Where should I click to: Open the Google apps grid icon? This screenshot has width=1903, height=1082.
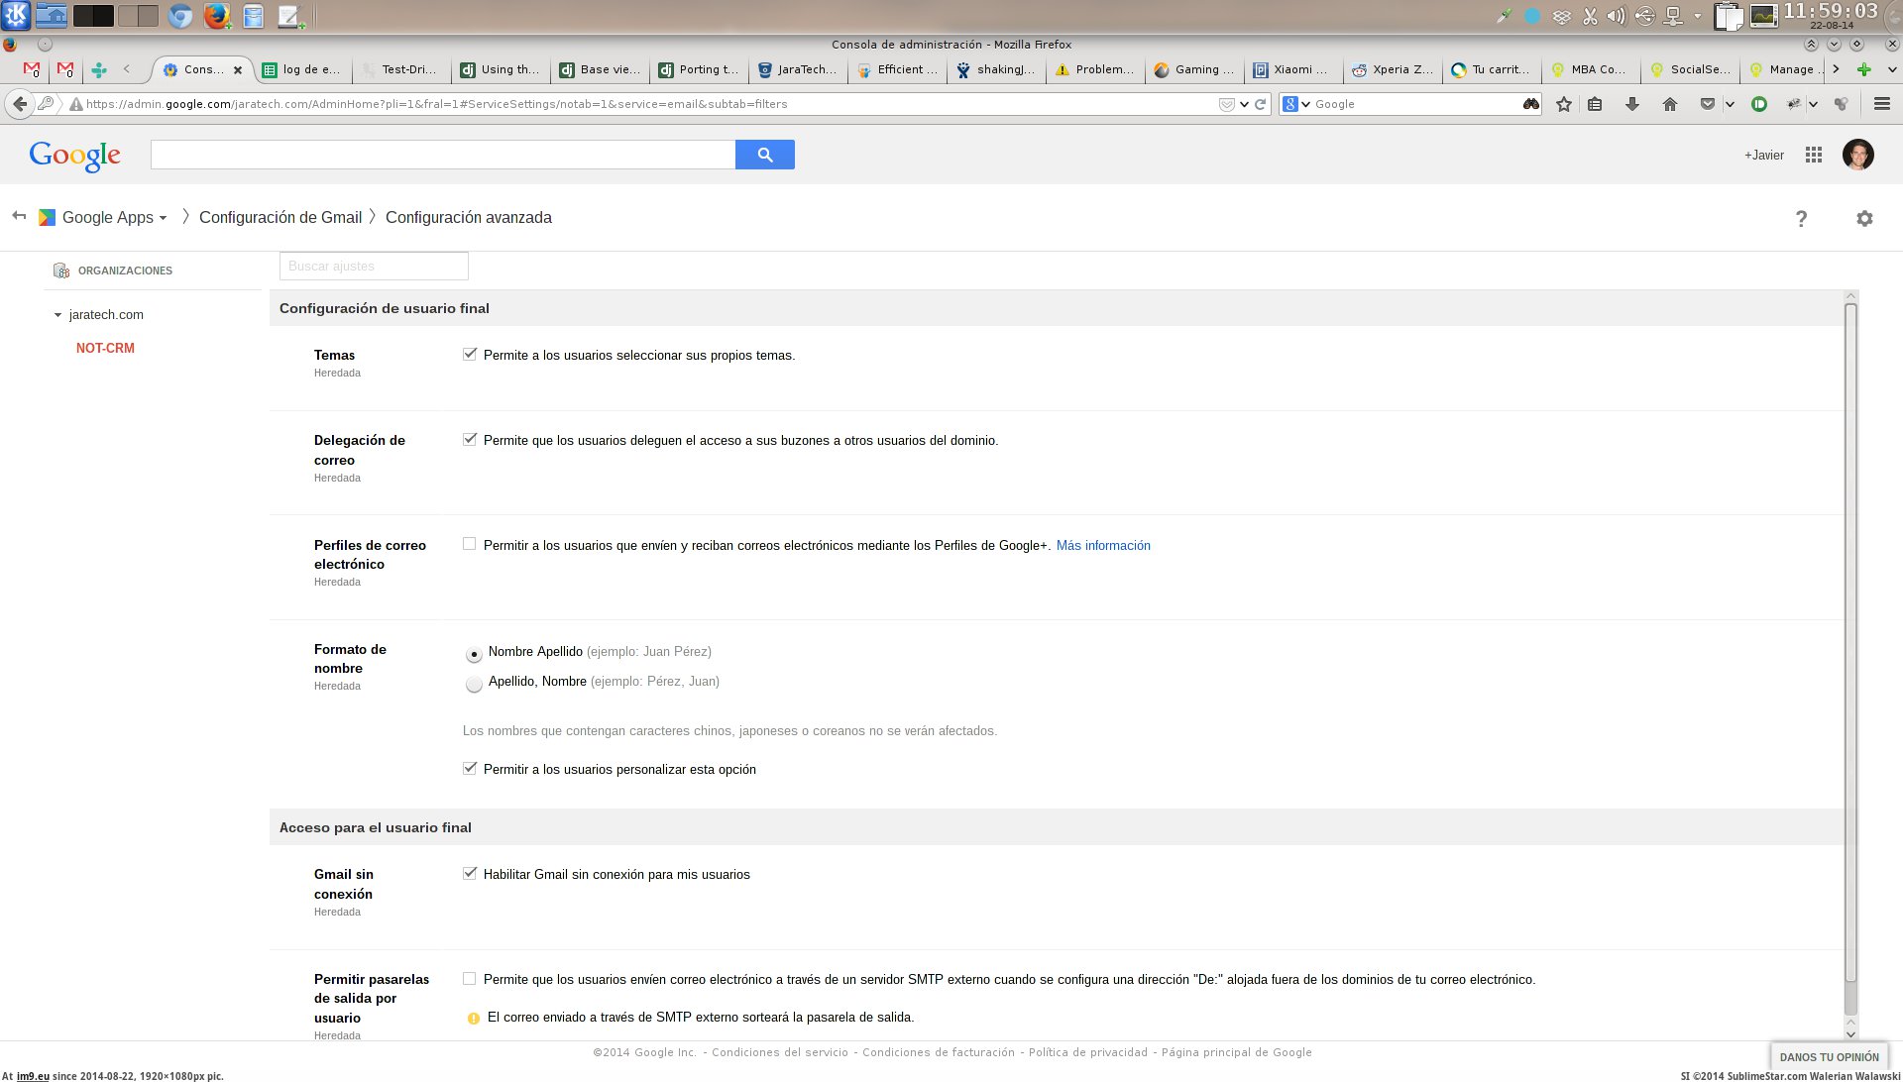[x=1813, y=155]
